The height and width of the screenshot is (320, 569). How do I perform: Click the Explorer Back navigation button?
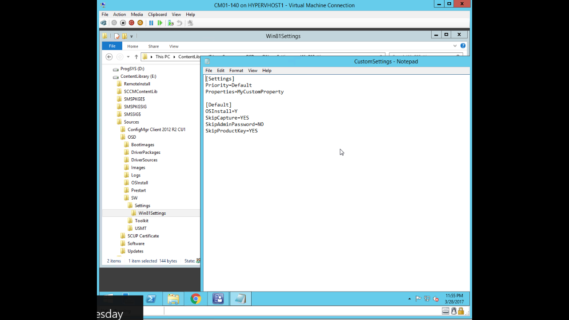tap(109, 57)
